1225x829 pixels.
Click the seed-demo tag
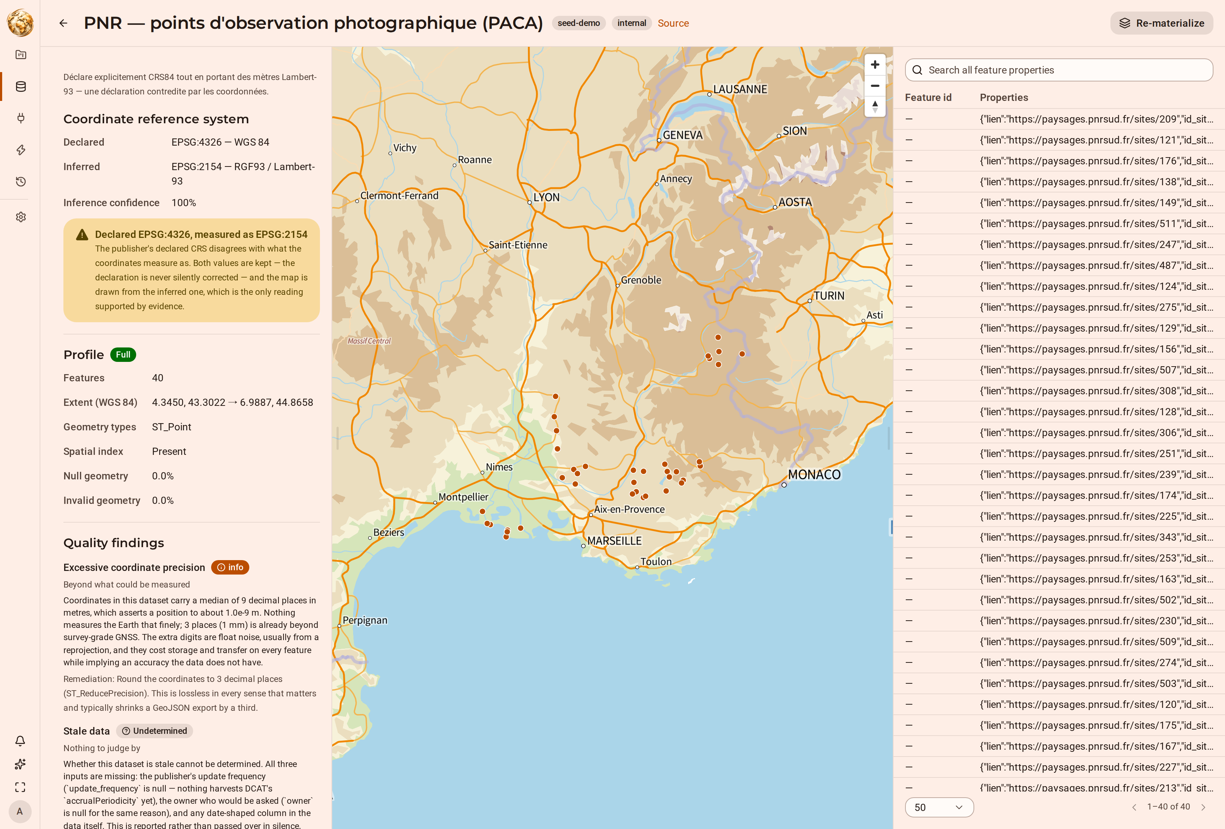click(x=579, y=23)
